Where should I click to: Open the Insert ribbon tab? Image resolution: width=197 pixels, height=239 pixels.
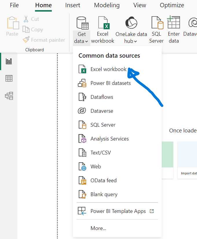[73, 5]
